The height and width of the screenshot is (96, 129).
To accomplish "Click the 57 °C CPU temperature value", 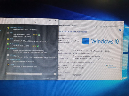I will (x=35, y=35).
